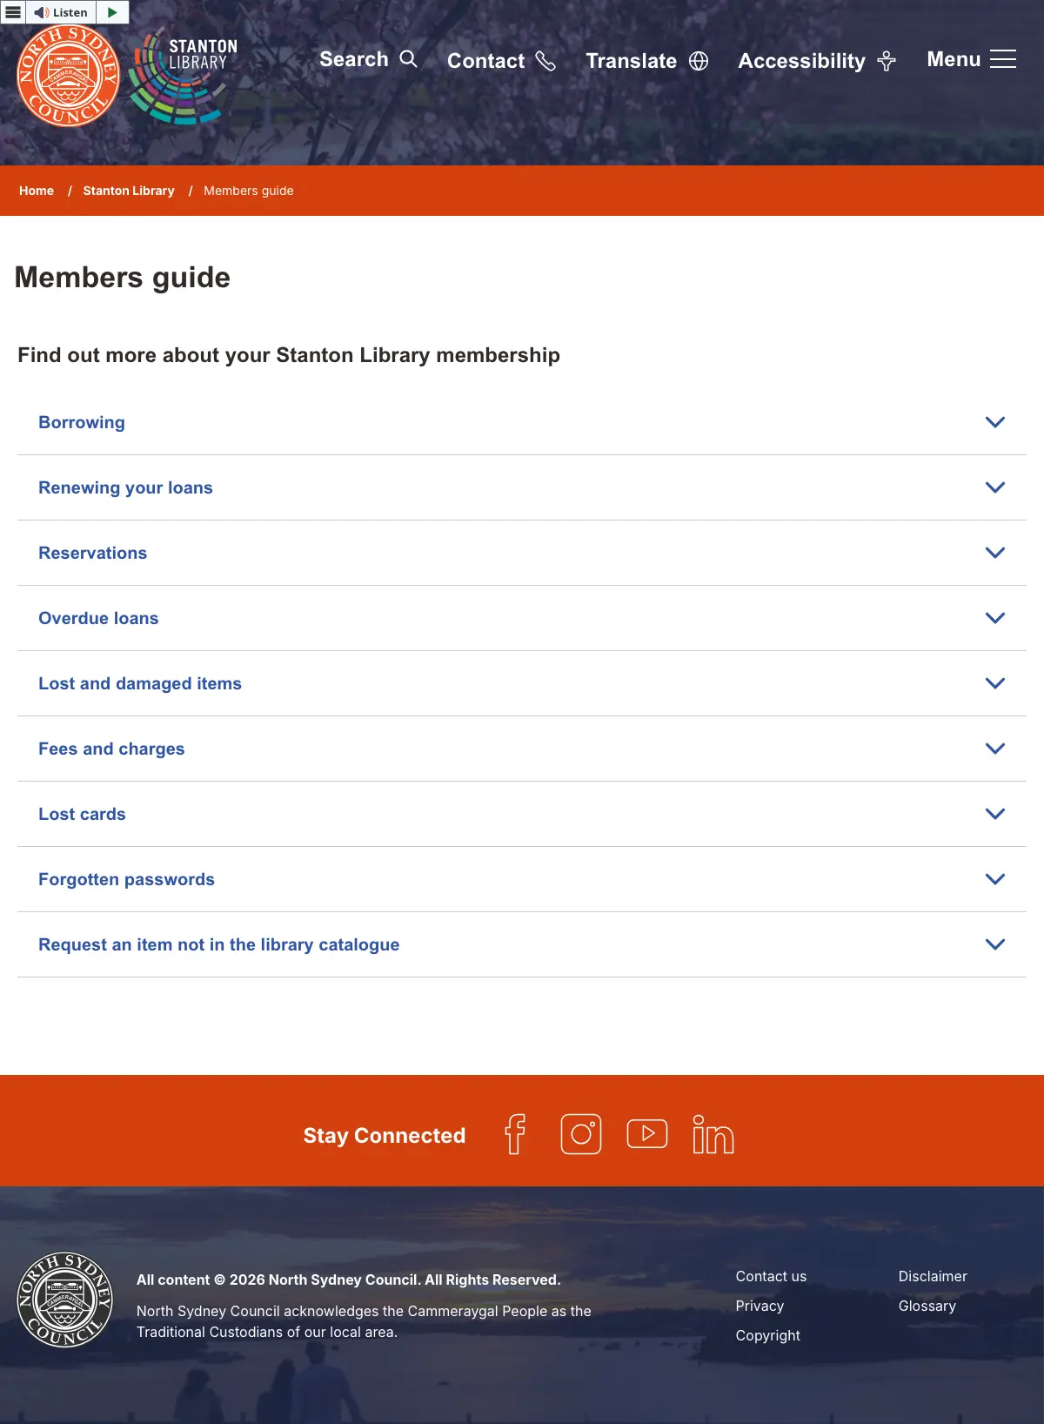This screenshot has width=1044, height=1424.
Task: Expand the Lost cards chevron
Action: 995,814
